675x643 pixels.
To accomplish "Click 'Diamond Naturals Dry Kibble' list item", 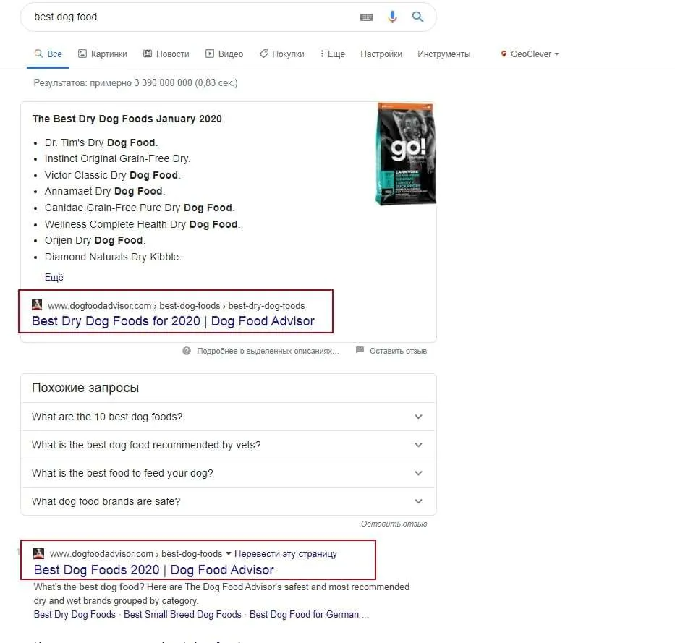I will point(113,257).
